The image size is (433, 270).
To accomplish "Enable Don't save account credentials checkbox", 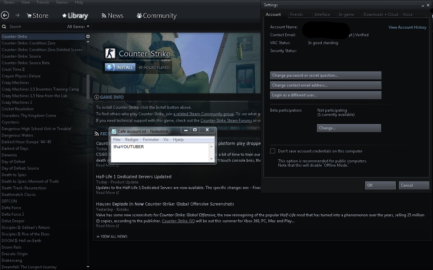I will point(272,151).
